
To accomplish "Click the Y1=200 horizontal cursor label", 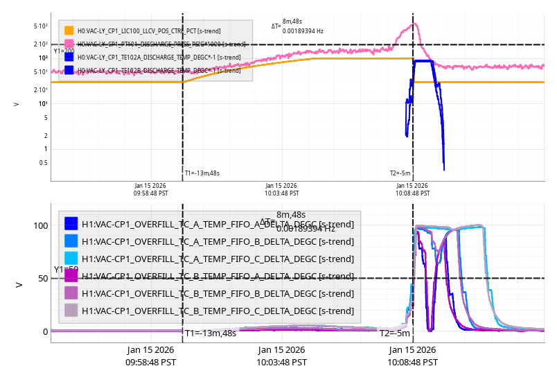I will coord(64,51).
